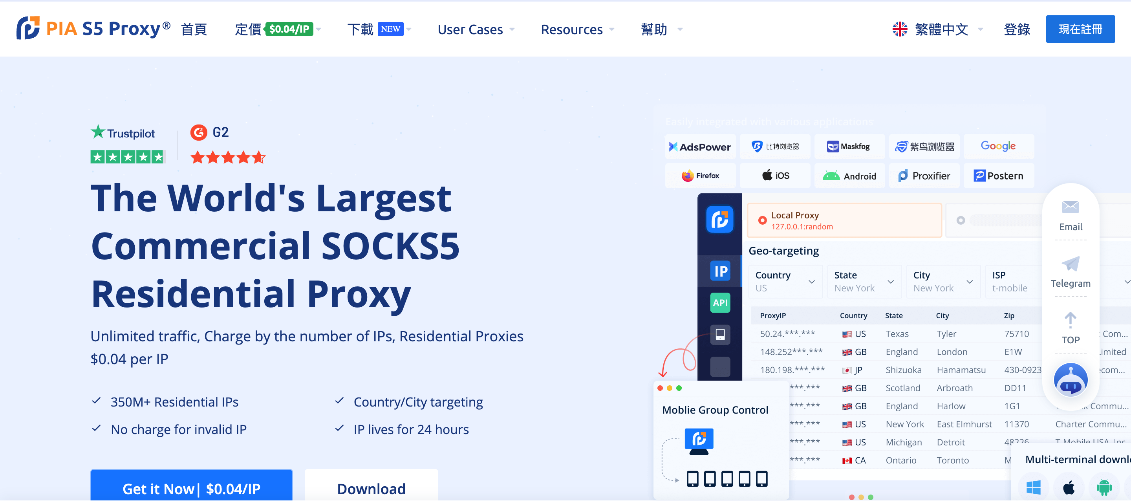The width and height of the screenshot is (1131, 502).
Task: Click the Download button
Action: point(372,486)
